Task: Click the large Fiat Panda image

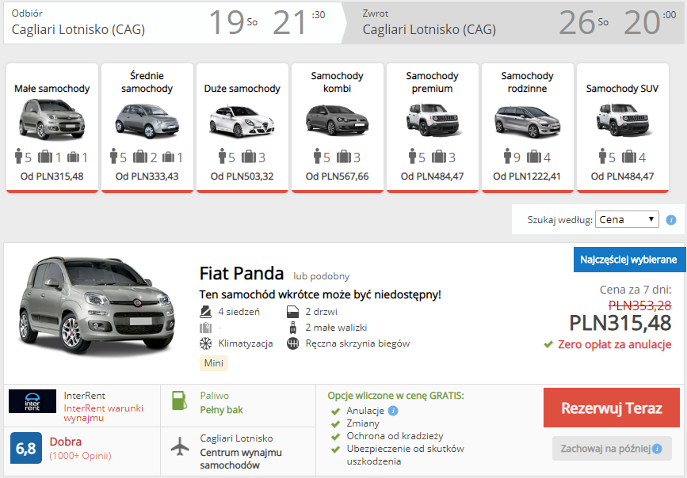Action: [97, 305]
